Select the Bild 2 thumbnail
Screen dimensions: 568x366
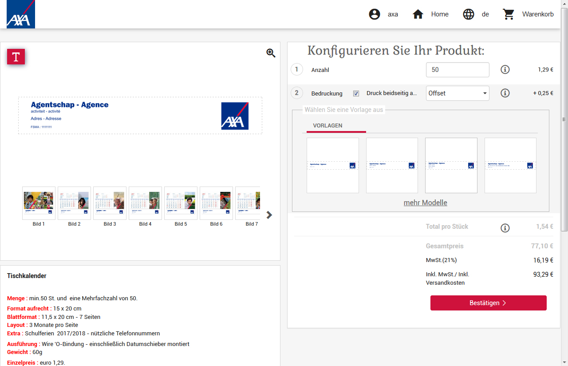point(74,203)
